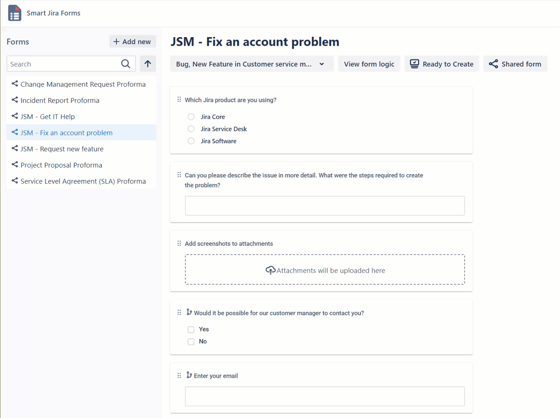Click logic branch icon beside Enter your email

(189, 375)
